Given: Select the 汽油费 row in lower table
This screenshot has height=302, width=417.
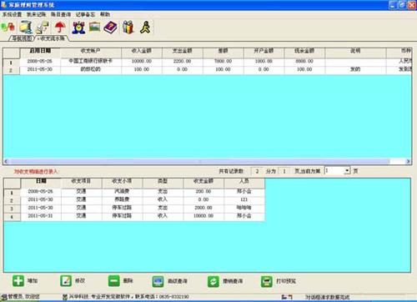Looking at the screenshot, I should point(134,191).
